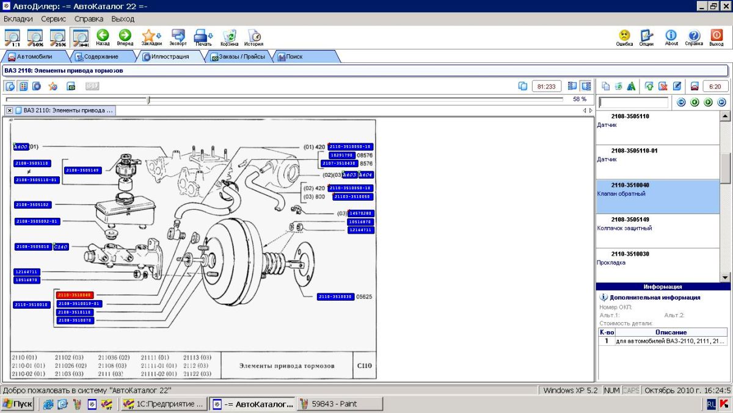
Task: Set zoom to 1:1 scale
Action: [12, 37]
